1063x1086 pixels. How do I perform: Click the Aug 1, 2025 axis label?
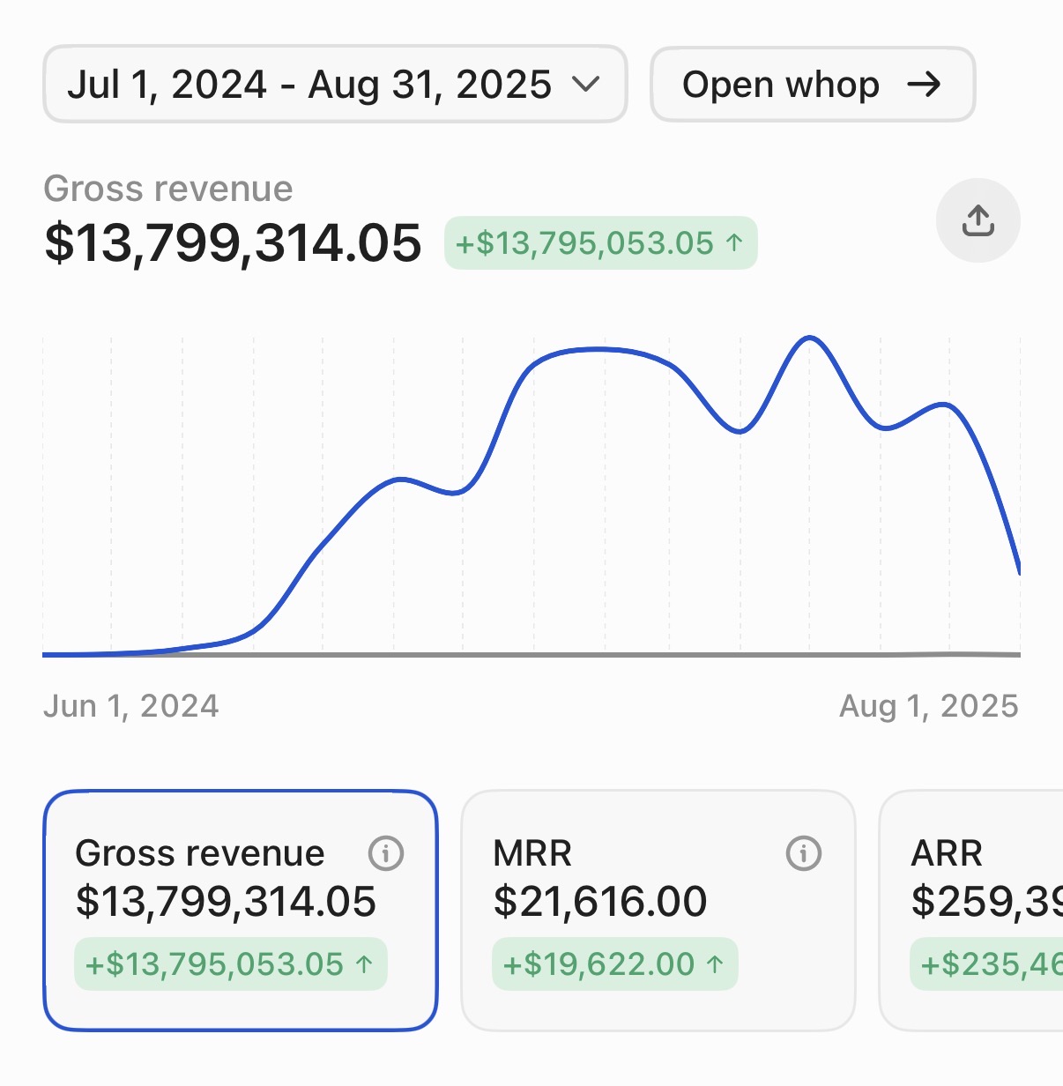tap(928, 706)
